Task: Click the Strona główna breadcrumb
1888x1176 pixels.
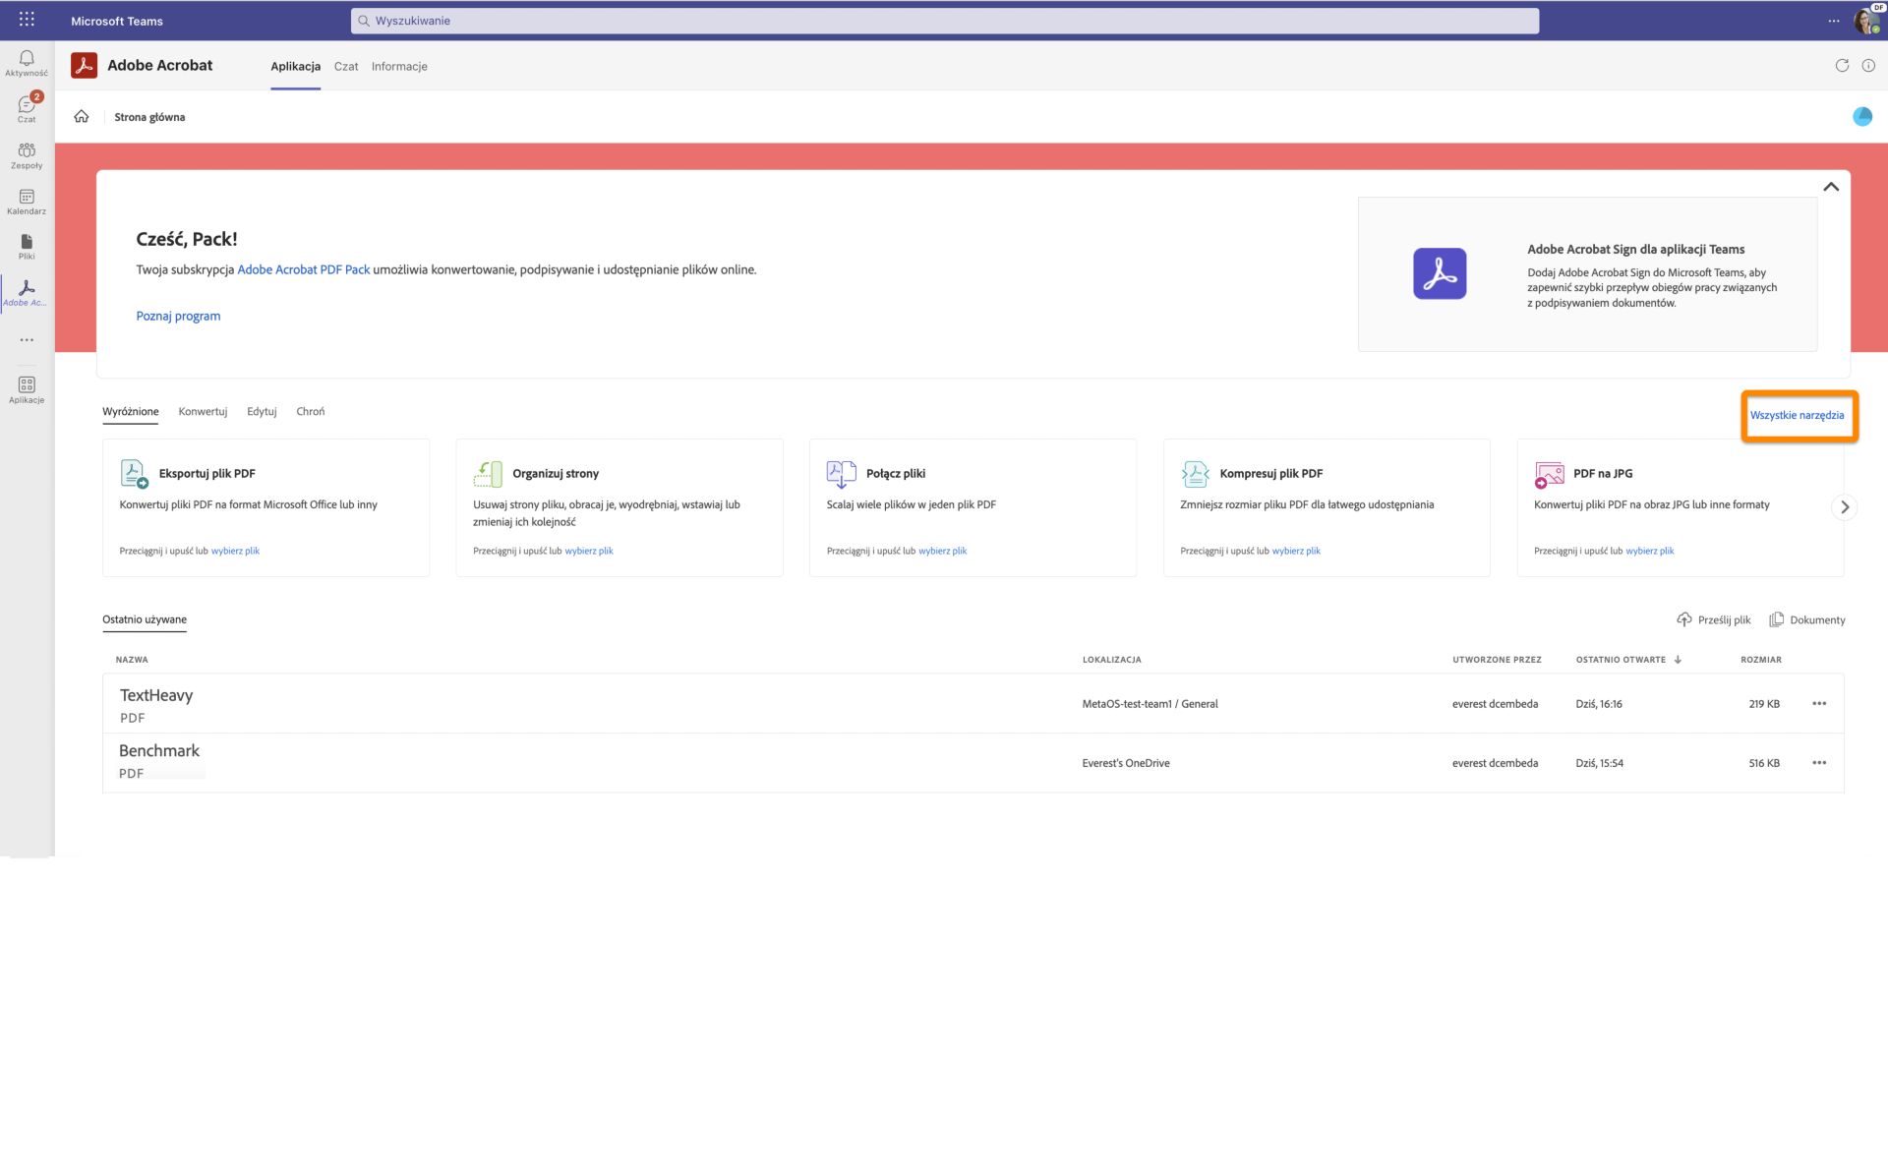Action: point(149,117)
